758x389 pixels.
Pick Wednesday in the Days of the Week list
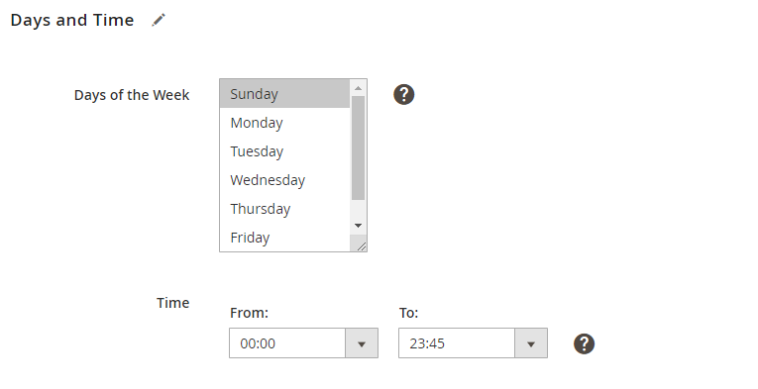[x=284, y=180]
